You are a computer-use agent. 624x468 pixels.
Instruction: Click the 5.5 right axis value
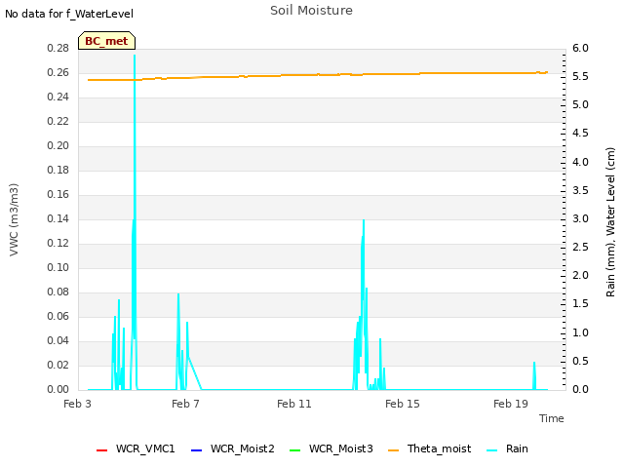click(580, 77)
